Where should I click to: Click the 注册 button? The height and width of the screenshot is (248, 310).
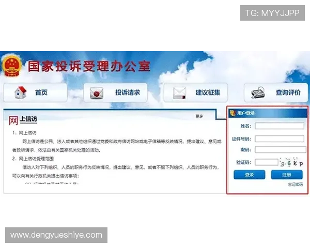pos(287,175)
